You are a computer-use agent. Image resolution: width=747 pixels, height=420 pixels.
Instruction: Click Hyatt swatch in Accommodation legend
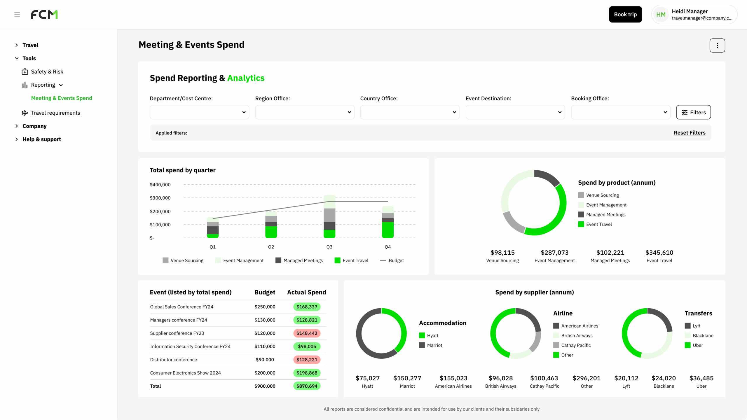click(x=422, y=335)
